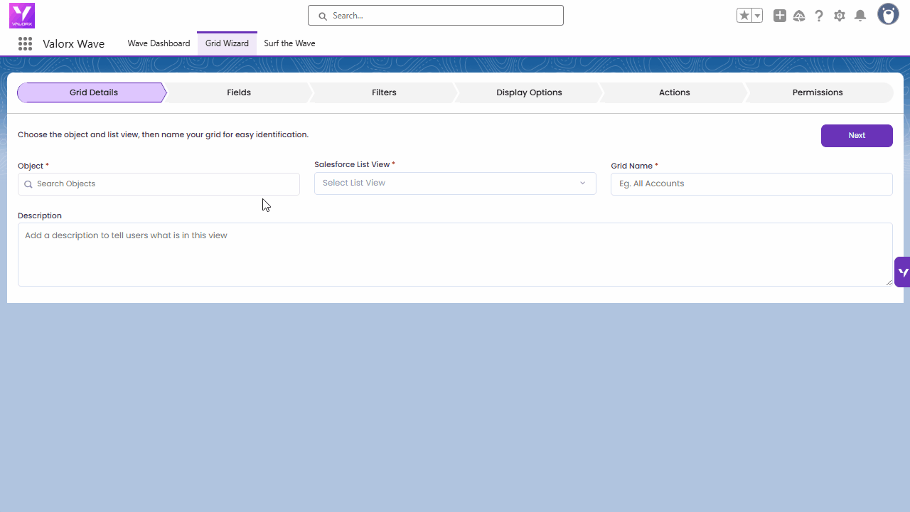Open the Trailhead learning icon
This screenshot has width=910, height=512.
pyautogui.click(x=799, y=15)
